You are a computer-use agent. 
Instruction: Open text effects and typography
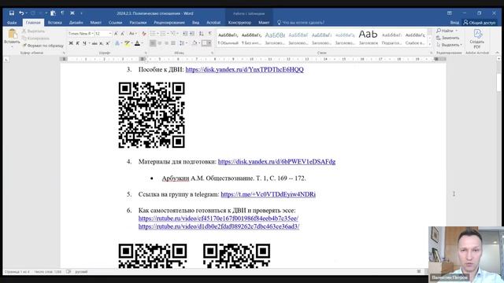point(117,43)
